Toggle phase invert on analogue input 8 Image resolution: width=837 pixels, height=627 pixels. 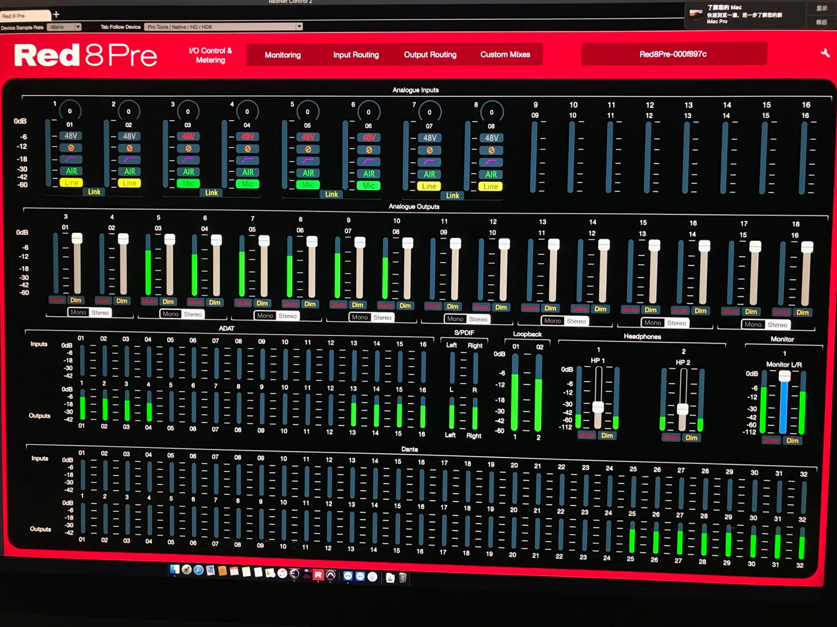(491, 150)
